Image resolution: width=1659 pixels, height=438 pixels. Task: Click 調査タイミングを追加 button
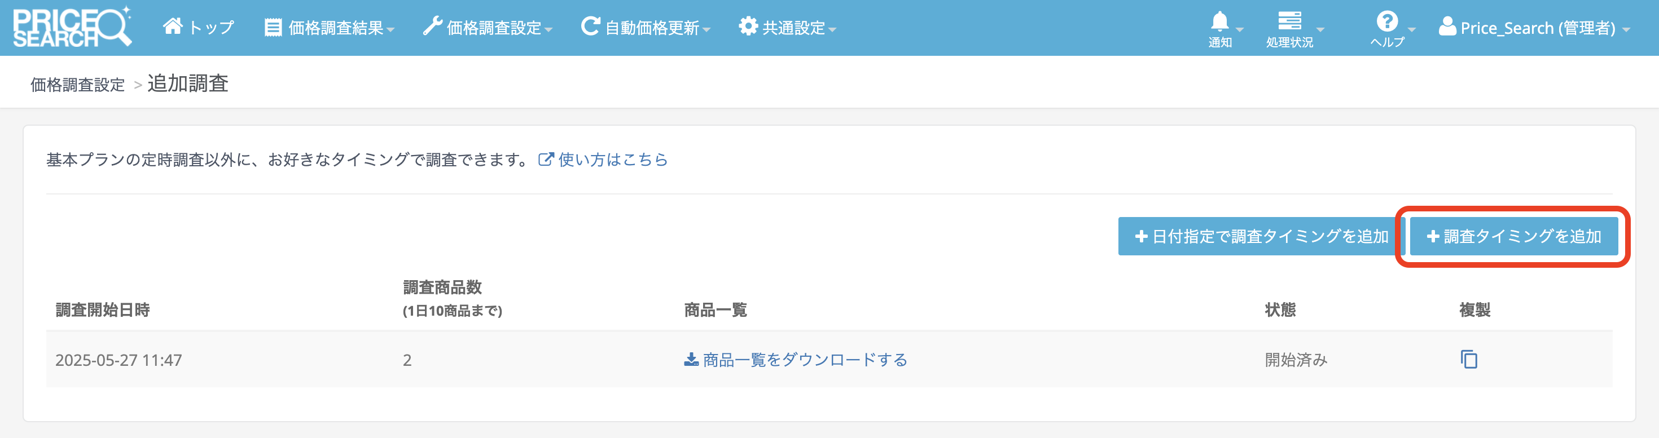[1513, 236]
